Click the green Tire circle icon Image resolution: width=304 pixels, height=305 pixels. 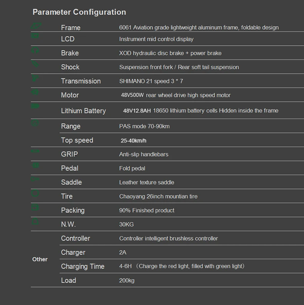[x=35, y=193]
